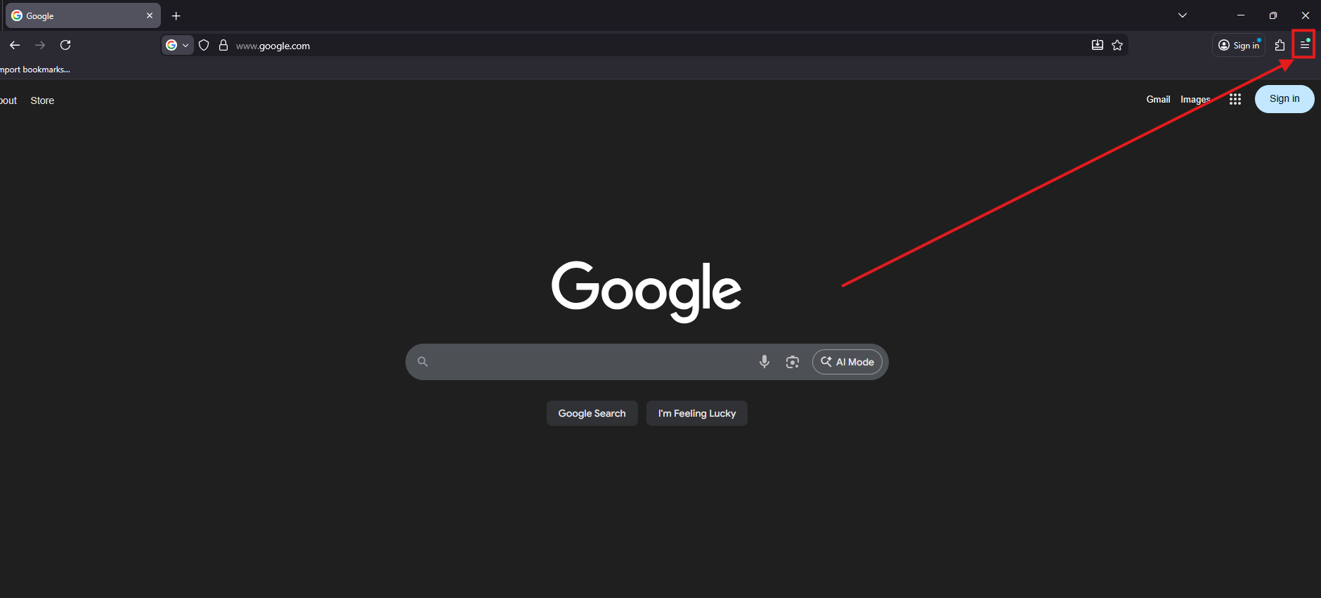Open the Gmail link
This screenshot has width=1321, height=598.
click(1158, 99)
